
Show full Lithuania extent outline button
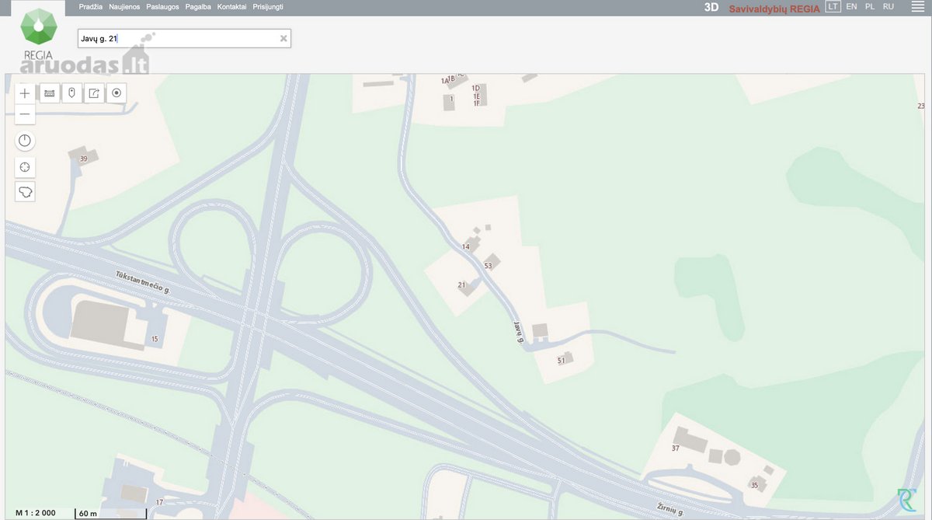click(x=25, y=191)
